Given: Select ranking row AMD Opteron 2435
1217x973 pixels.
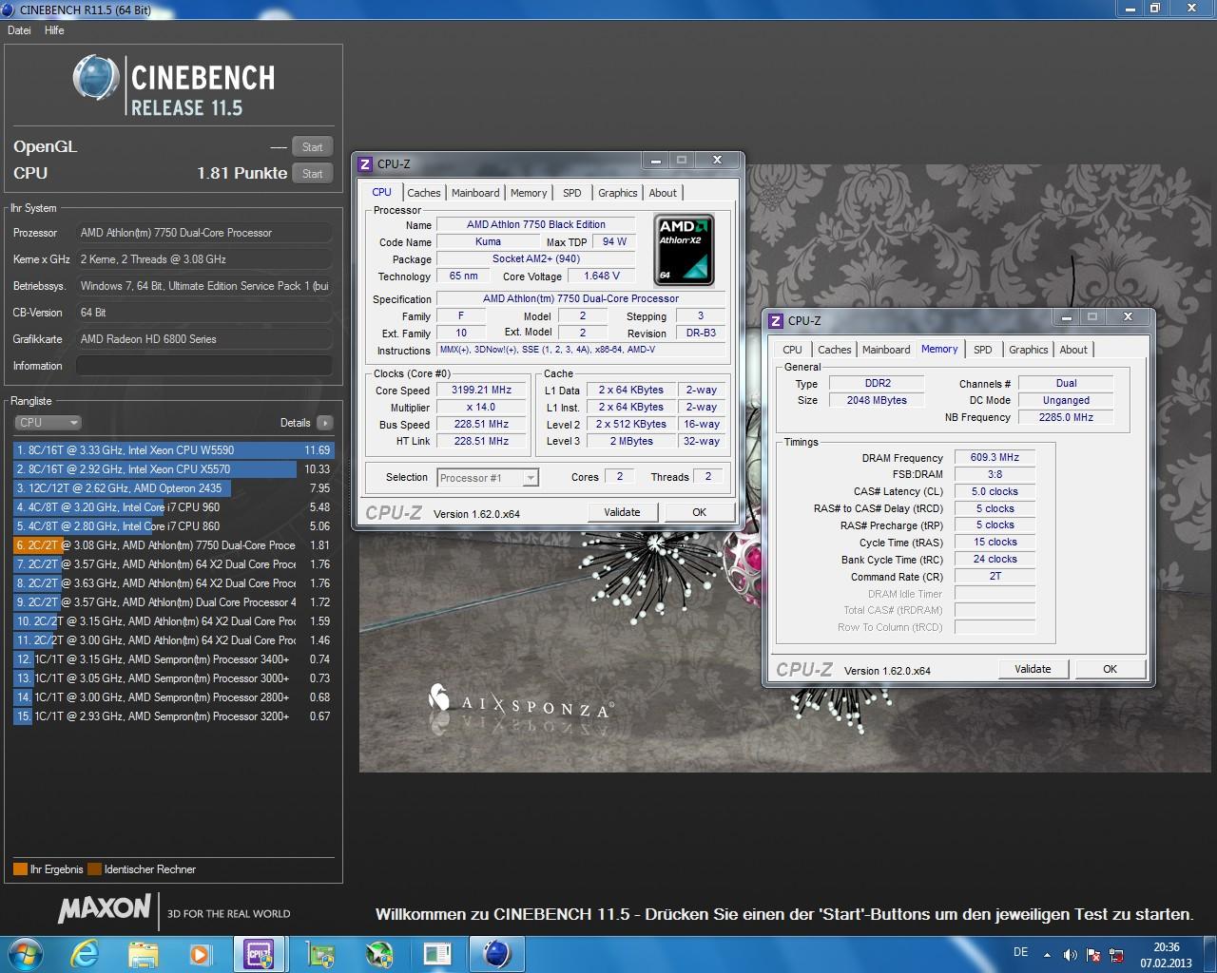Looking at the screenshot, I should 173,488.
